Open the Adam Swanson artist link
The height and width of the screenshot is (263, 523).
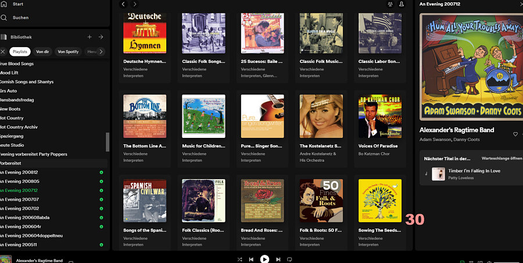click(435, 140)
